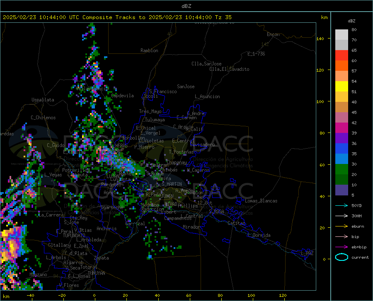373x301 pixels.
Task: Click the Catitas map label
Action: click(x=236, y=223)
